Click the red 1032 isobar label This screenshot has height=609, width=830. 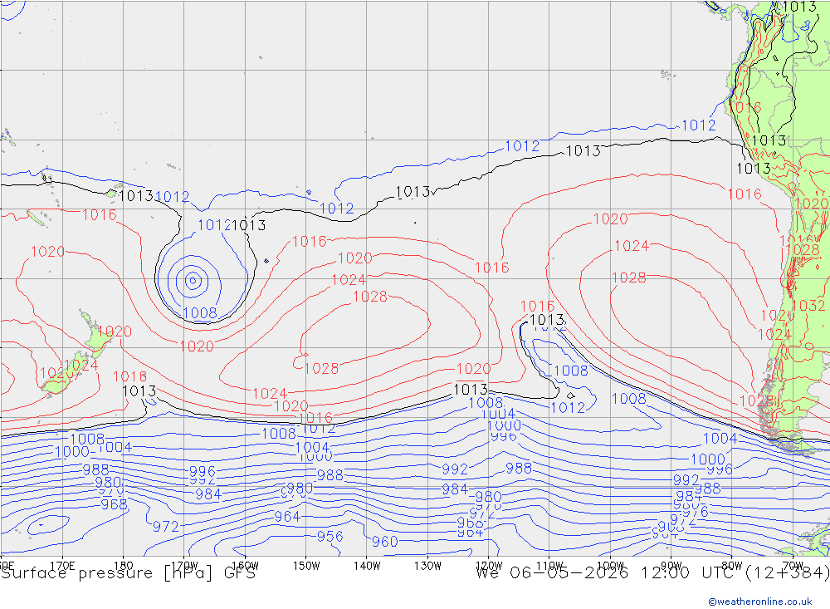(x=808, y=306)
